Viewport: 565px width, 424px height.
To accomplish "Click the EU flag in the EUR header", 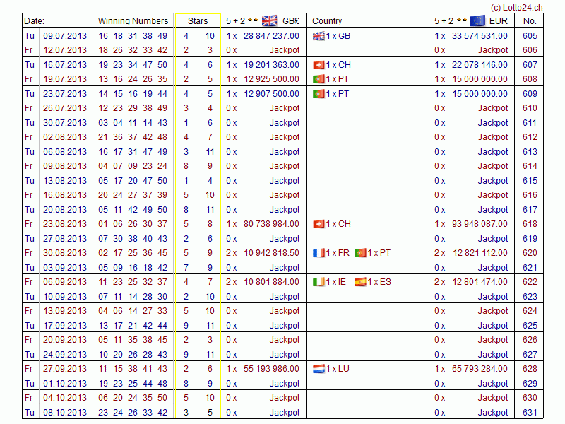I will tap(477, 20).
